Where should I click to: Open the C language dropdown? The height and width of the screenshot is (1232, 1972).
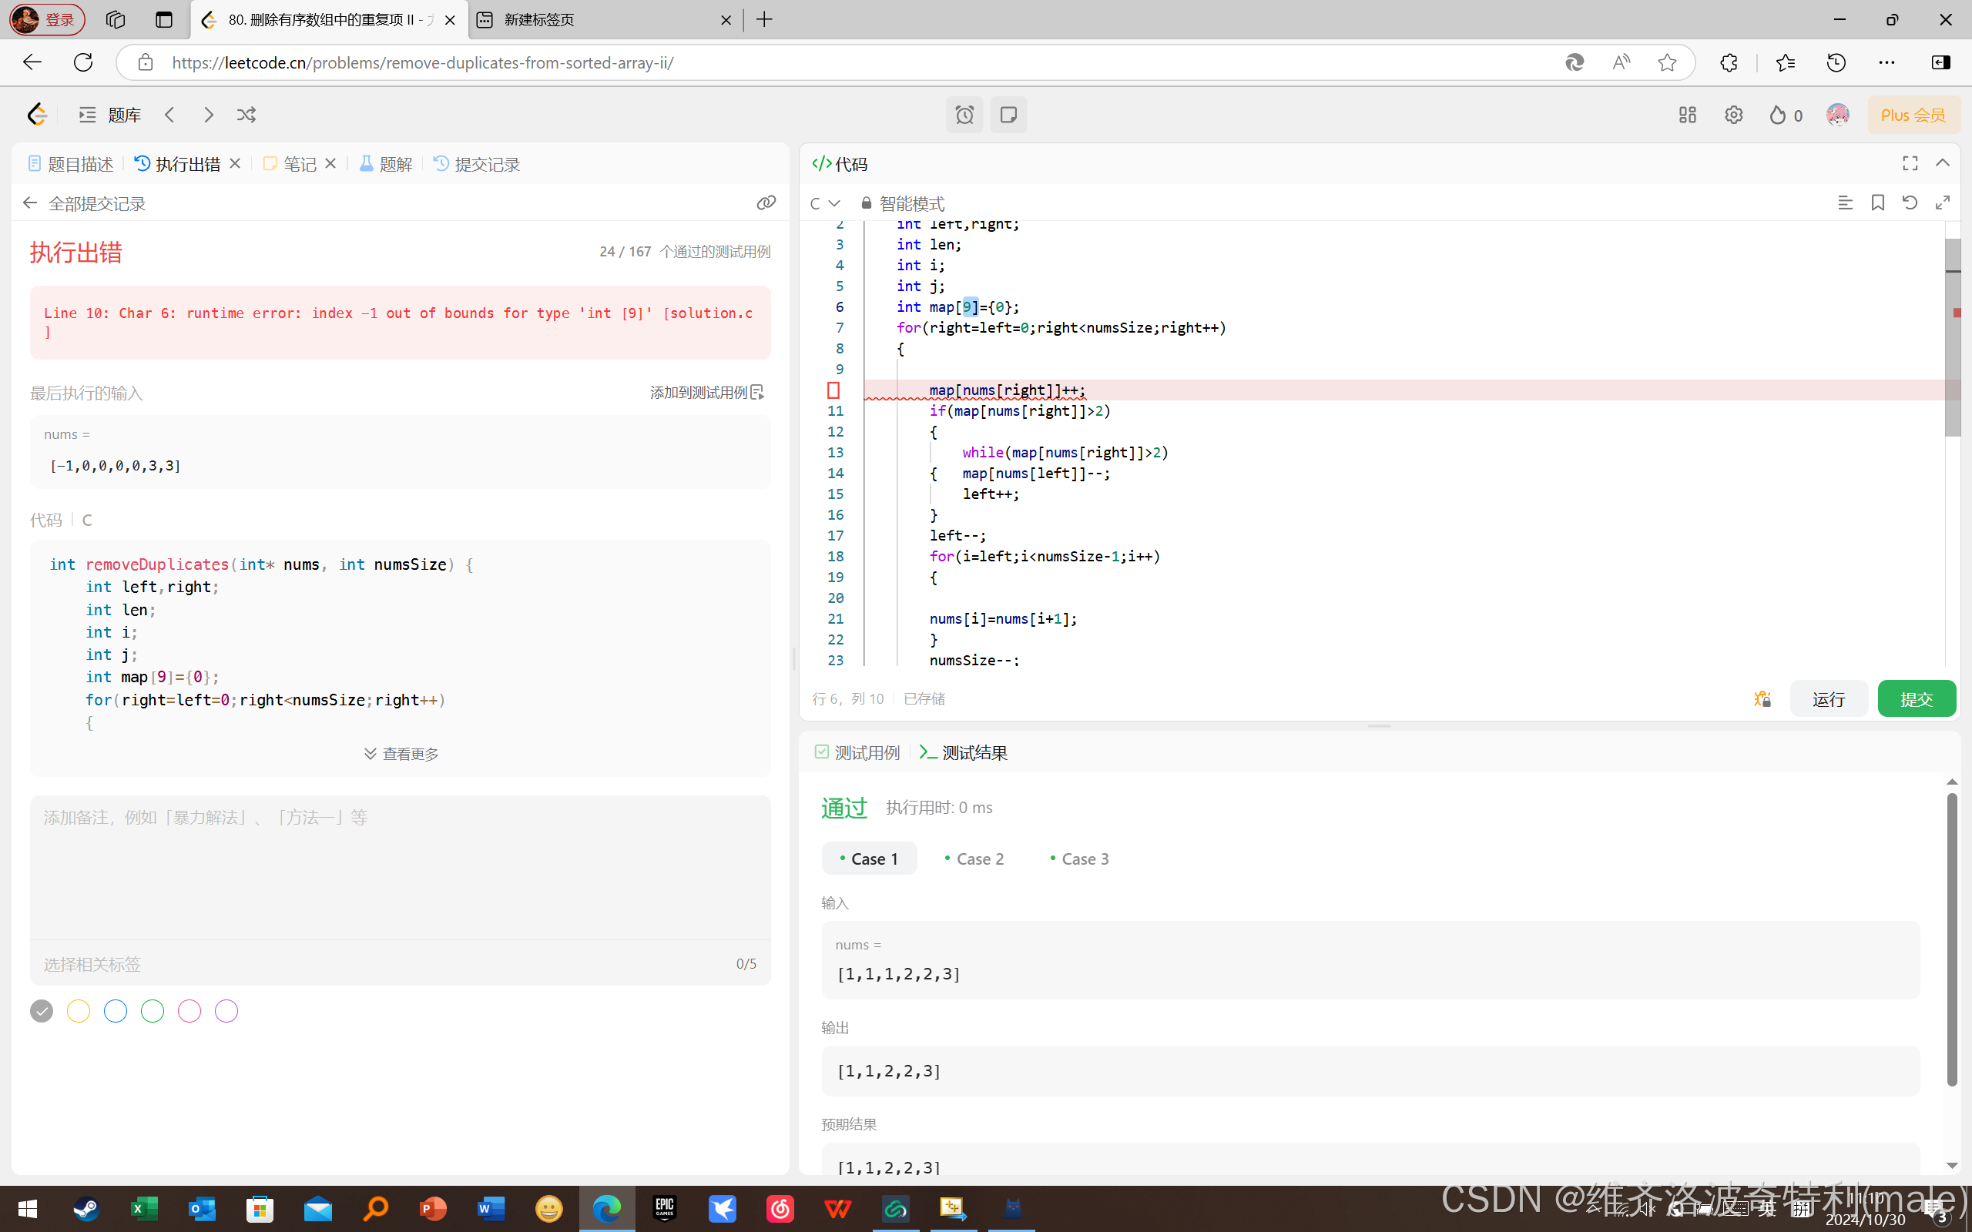(x=823, y=203)
